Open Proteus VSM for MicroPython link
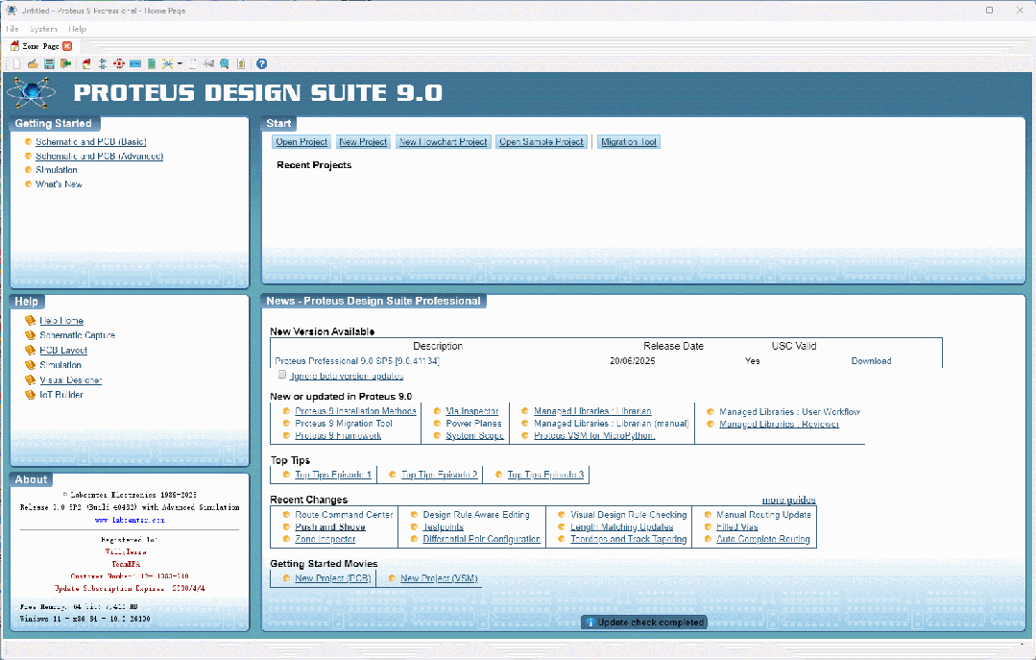This screenshot has width=1036, height=660. tap(594, 436)
